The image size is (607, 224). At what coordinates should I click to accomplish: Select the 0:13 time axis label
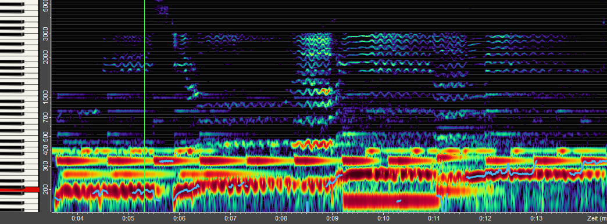[x=536, y=218]
